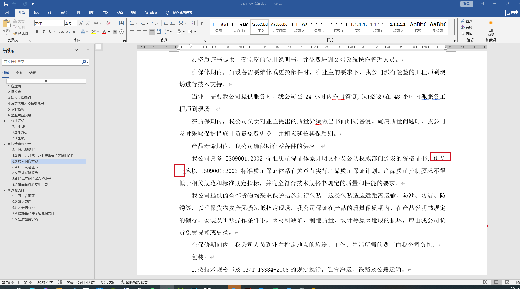Open the font name dropdown (宋体)

click(62, 23)
